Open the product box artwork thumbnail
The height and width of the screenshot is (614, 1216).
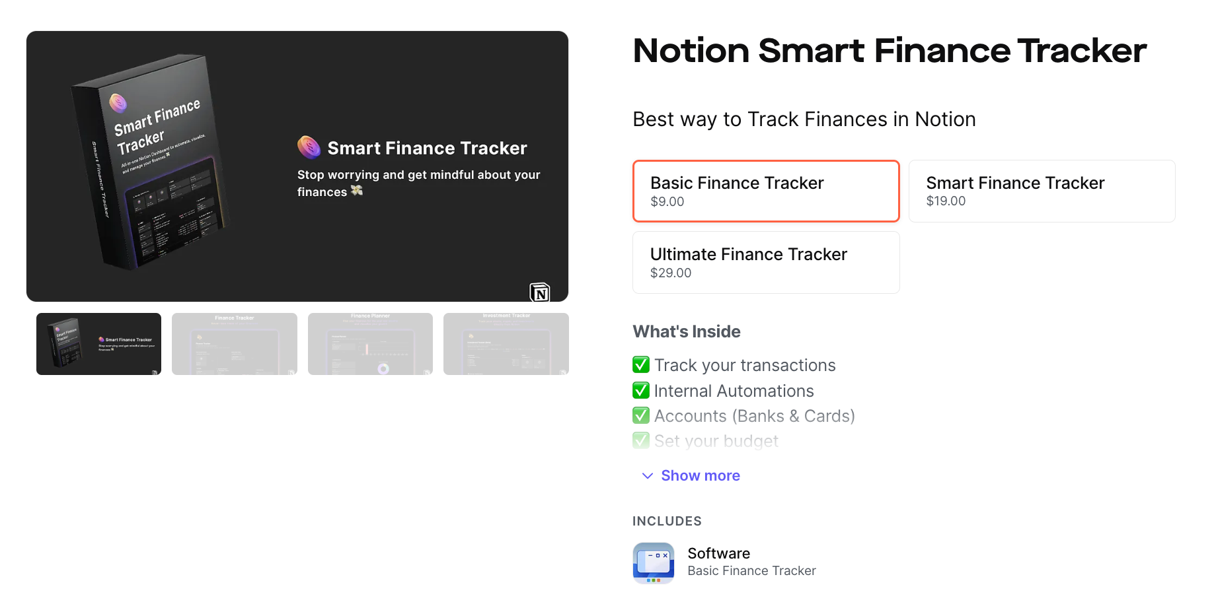(x=98, y=343)
